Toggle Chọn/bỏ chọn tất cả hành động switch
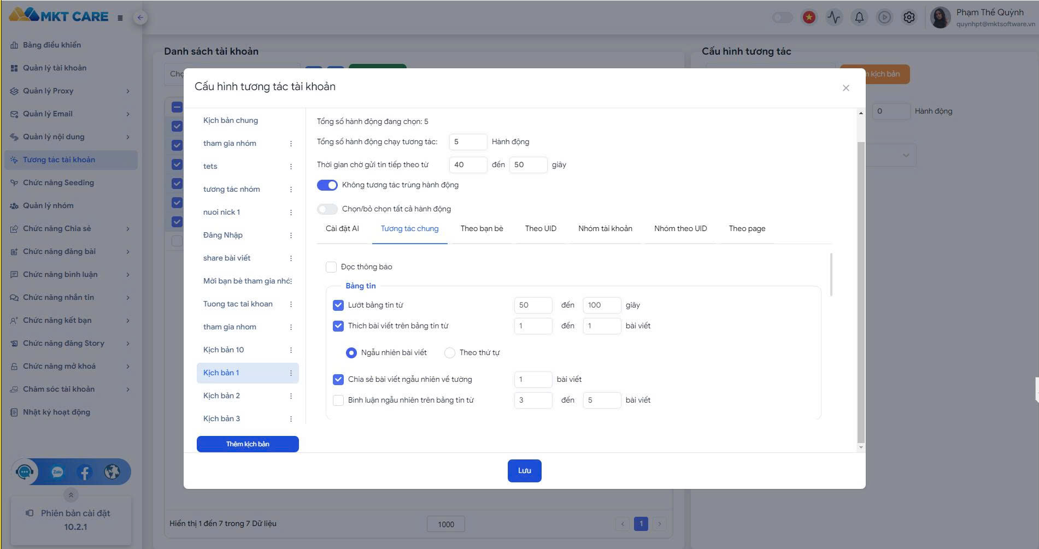 327,209
